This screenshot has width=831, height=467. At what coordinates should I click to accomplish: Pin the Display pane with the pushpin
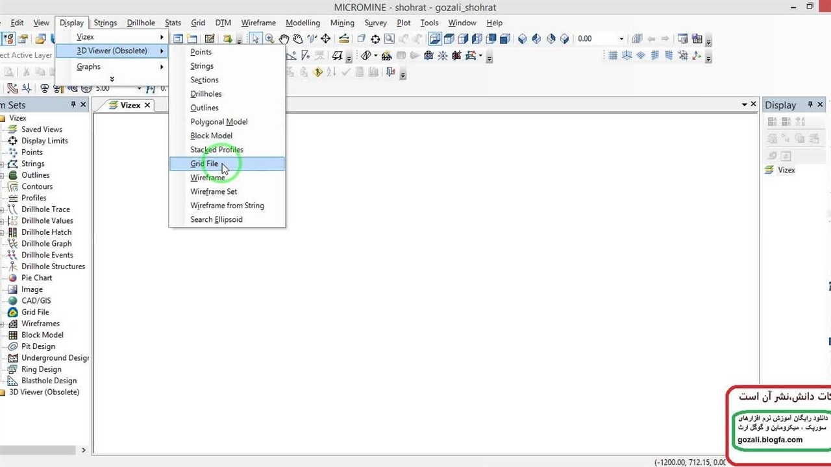[x=810, y=104]
